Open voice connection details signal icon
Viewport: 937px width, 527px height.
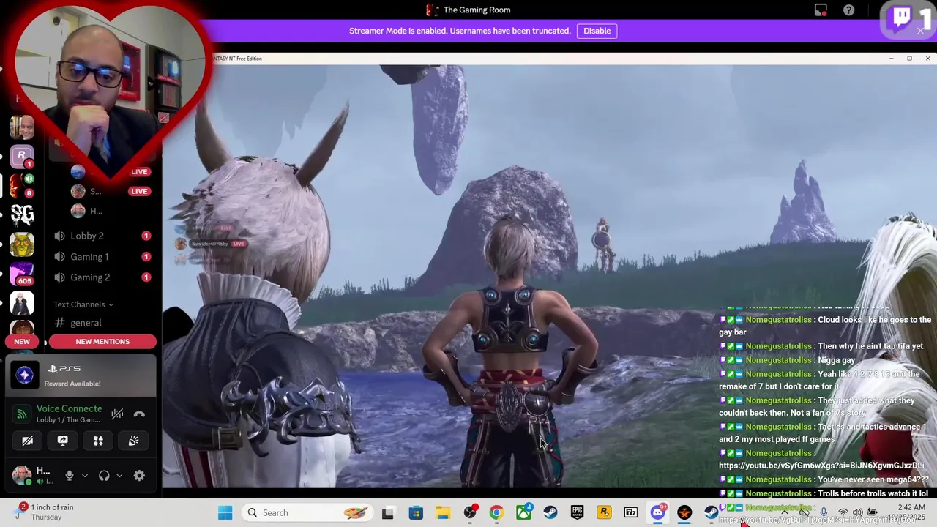[22, 414]
